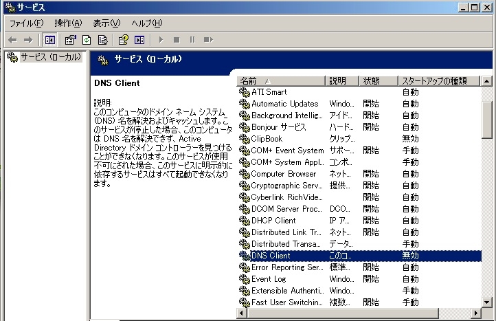Toggle the console tree show/hide button
Viewport: 496px width, 321px height.
pos(49,41)
